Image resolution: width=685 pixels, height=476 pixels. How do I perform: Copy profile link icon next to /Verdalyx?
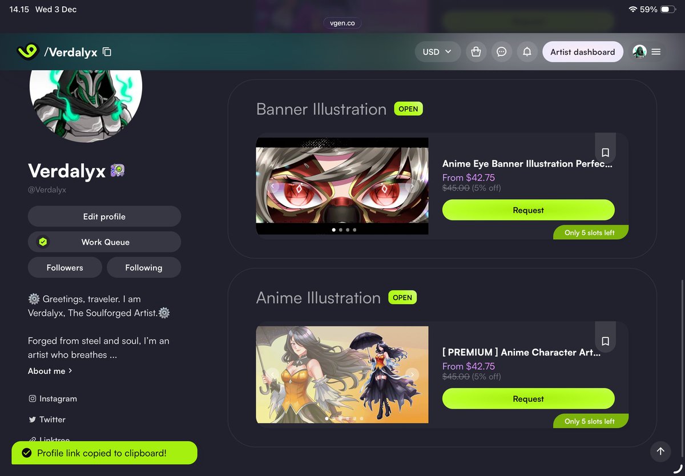click(107, 52)
